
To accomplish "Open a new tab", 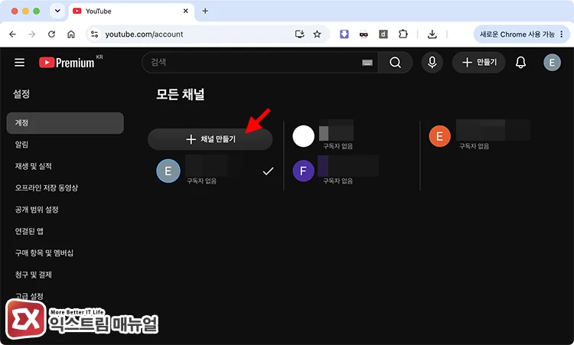I will (x=205, y=11).
